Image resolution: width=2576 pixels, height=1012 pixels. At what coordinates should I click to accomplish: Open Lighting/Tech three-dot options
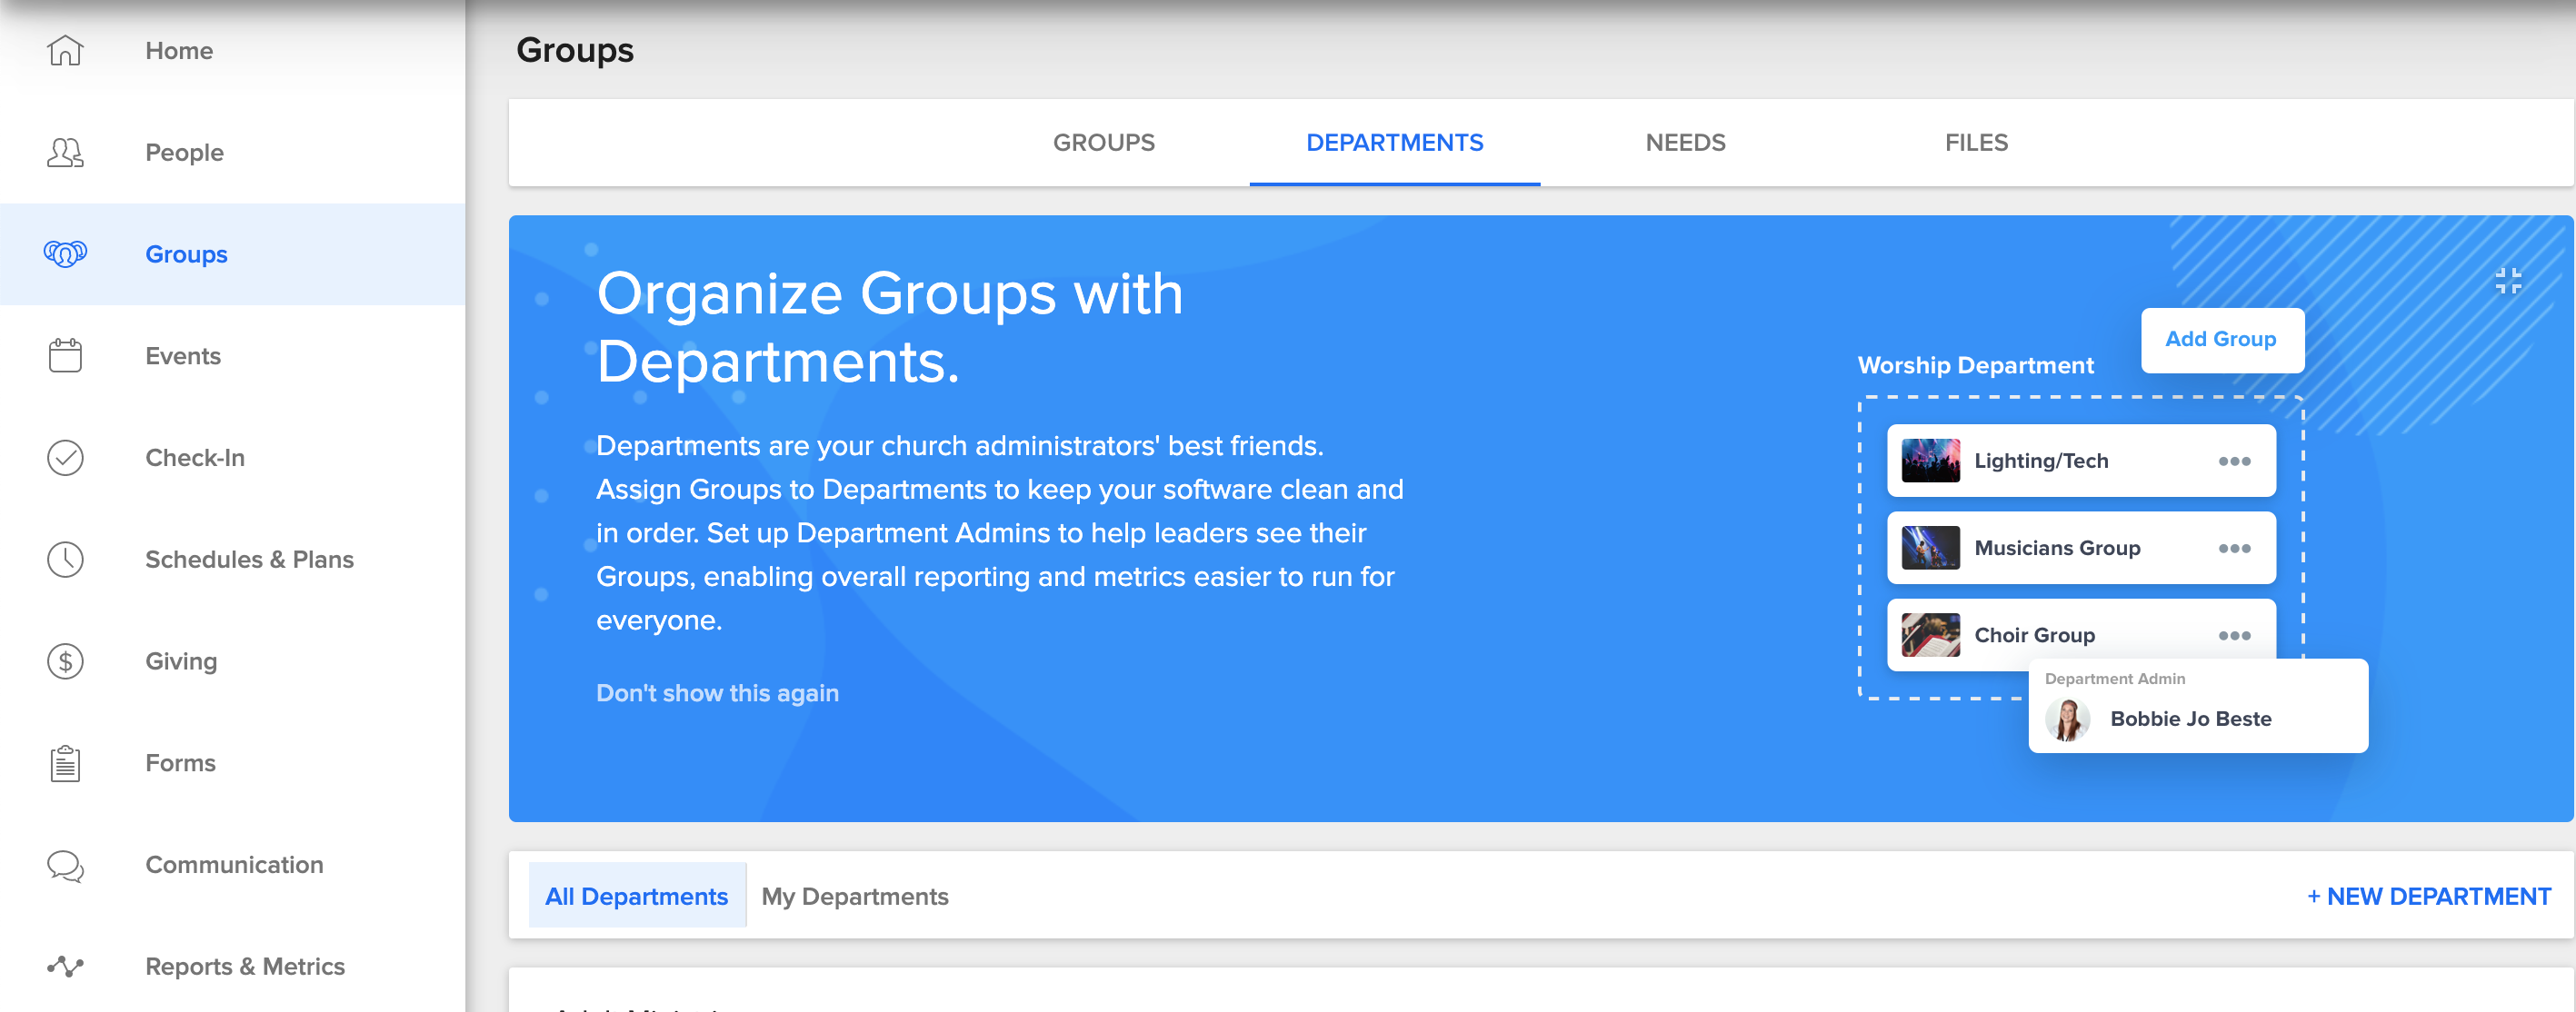2234,461
